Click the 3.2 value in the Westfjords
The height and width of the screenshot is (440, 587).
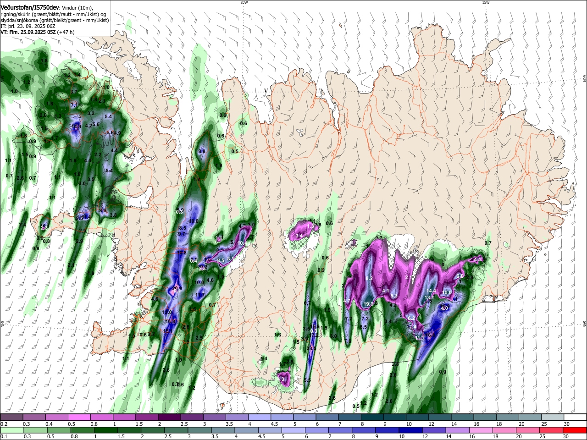[x=91, y=113]
